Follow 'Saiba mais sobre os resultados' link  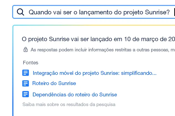point(69,104)
